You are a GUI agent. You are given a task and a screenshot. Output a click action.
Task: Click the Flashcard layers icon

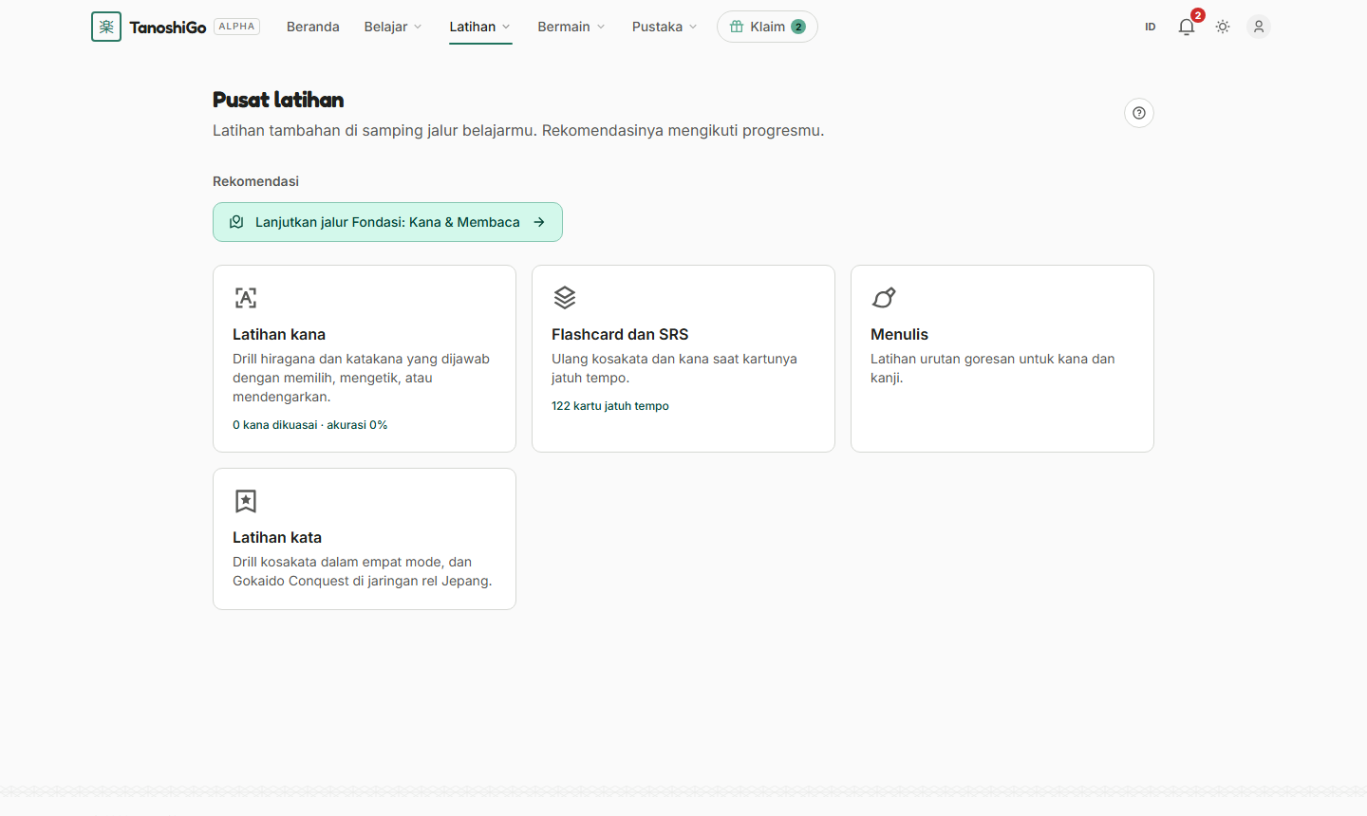pyautogui.click(x=565, y=298)
